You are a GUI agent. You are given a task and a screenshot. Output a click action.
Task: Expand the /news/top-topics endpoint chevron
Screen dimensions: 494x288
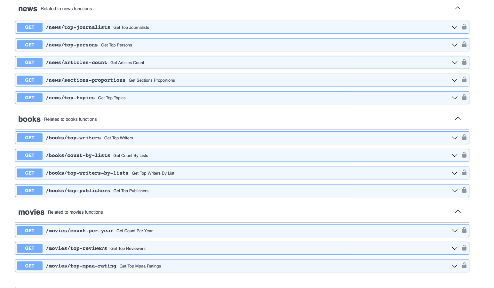(x=454, y=98)
